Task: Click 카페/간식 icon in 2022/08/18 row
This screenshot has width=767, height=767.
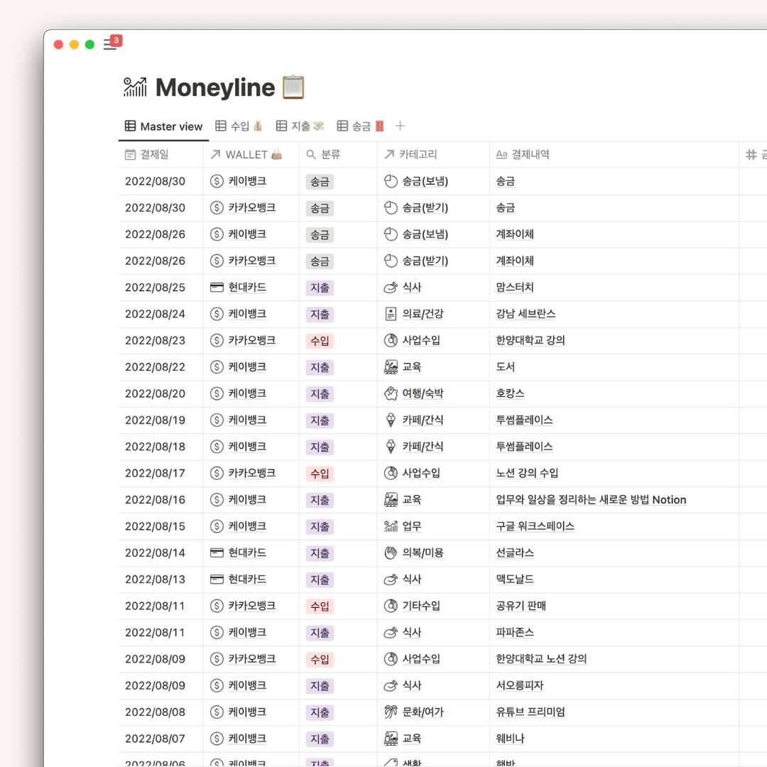Action: coord(391,446)
